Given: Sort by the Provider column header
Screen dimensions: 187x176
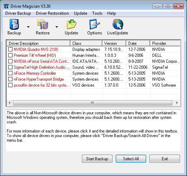Looking at the screenshot, I should (x=165, y=43).
